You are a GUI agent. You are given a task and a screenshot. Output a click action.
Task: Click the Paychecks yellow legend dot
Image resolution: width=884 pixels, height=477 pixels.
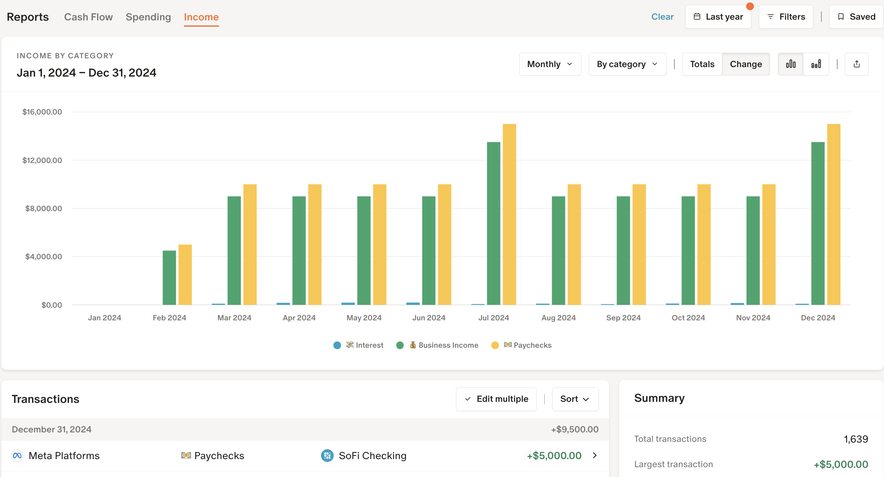[x=495, y=345]
